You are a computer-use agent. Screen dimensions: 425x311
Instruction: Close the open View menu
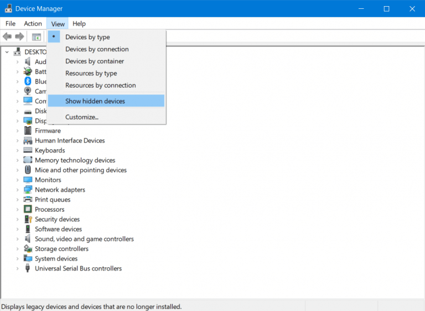(58, 24)
